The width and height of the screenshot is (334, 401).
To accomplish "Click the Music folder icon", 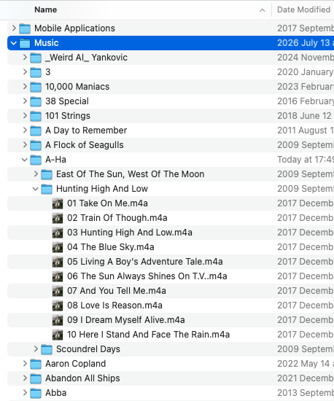I will click(25, 43).
